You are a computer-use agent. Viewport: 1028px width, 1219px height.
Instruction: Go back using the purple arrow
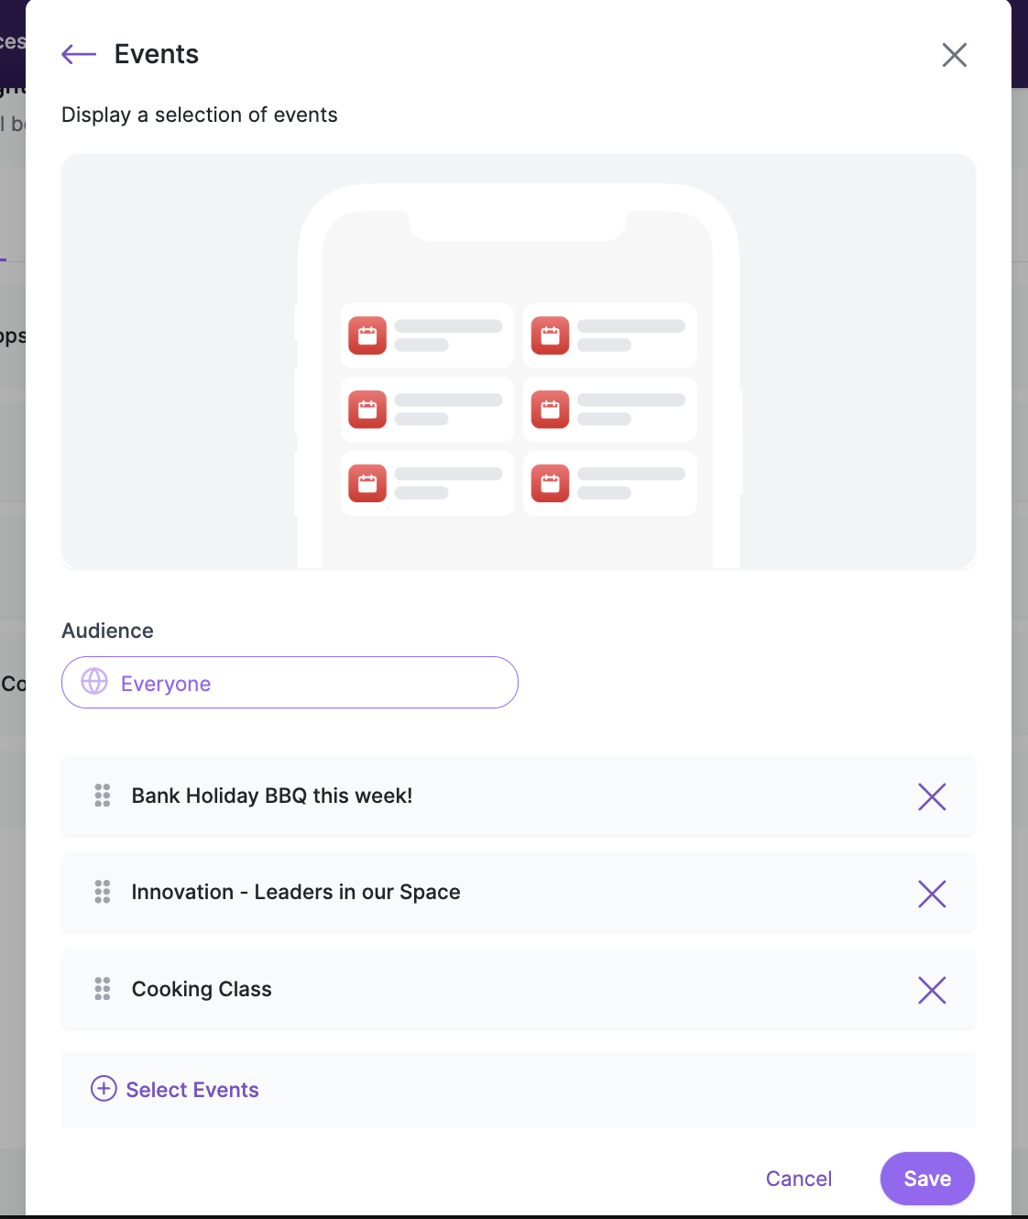79,54
